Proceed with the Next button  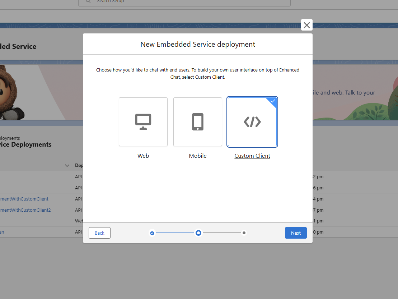pos(296,233)
